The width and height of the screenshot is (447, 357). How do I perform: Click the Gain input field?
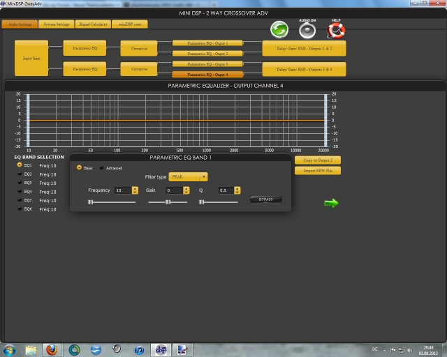click(174, 190)
